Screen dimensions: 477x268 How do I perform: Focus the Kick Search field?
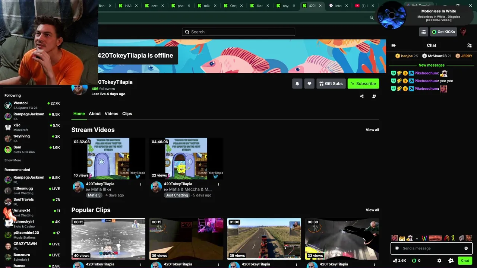tap(238, 32)
